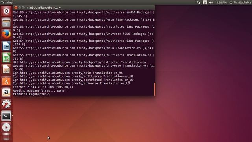Click the Get:57 universe Translation-en line
Screen dimensions: 252x142
point(83,67)
